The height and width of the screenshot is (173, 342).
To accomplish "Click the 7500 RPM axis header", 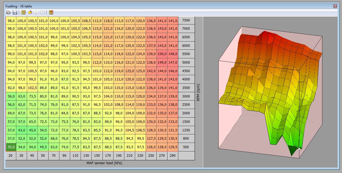I will point(186,20).
